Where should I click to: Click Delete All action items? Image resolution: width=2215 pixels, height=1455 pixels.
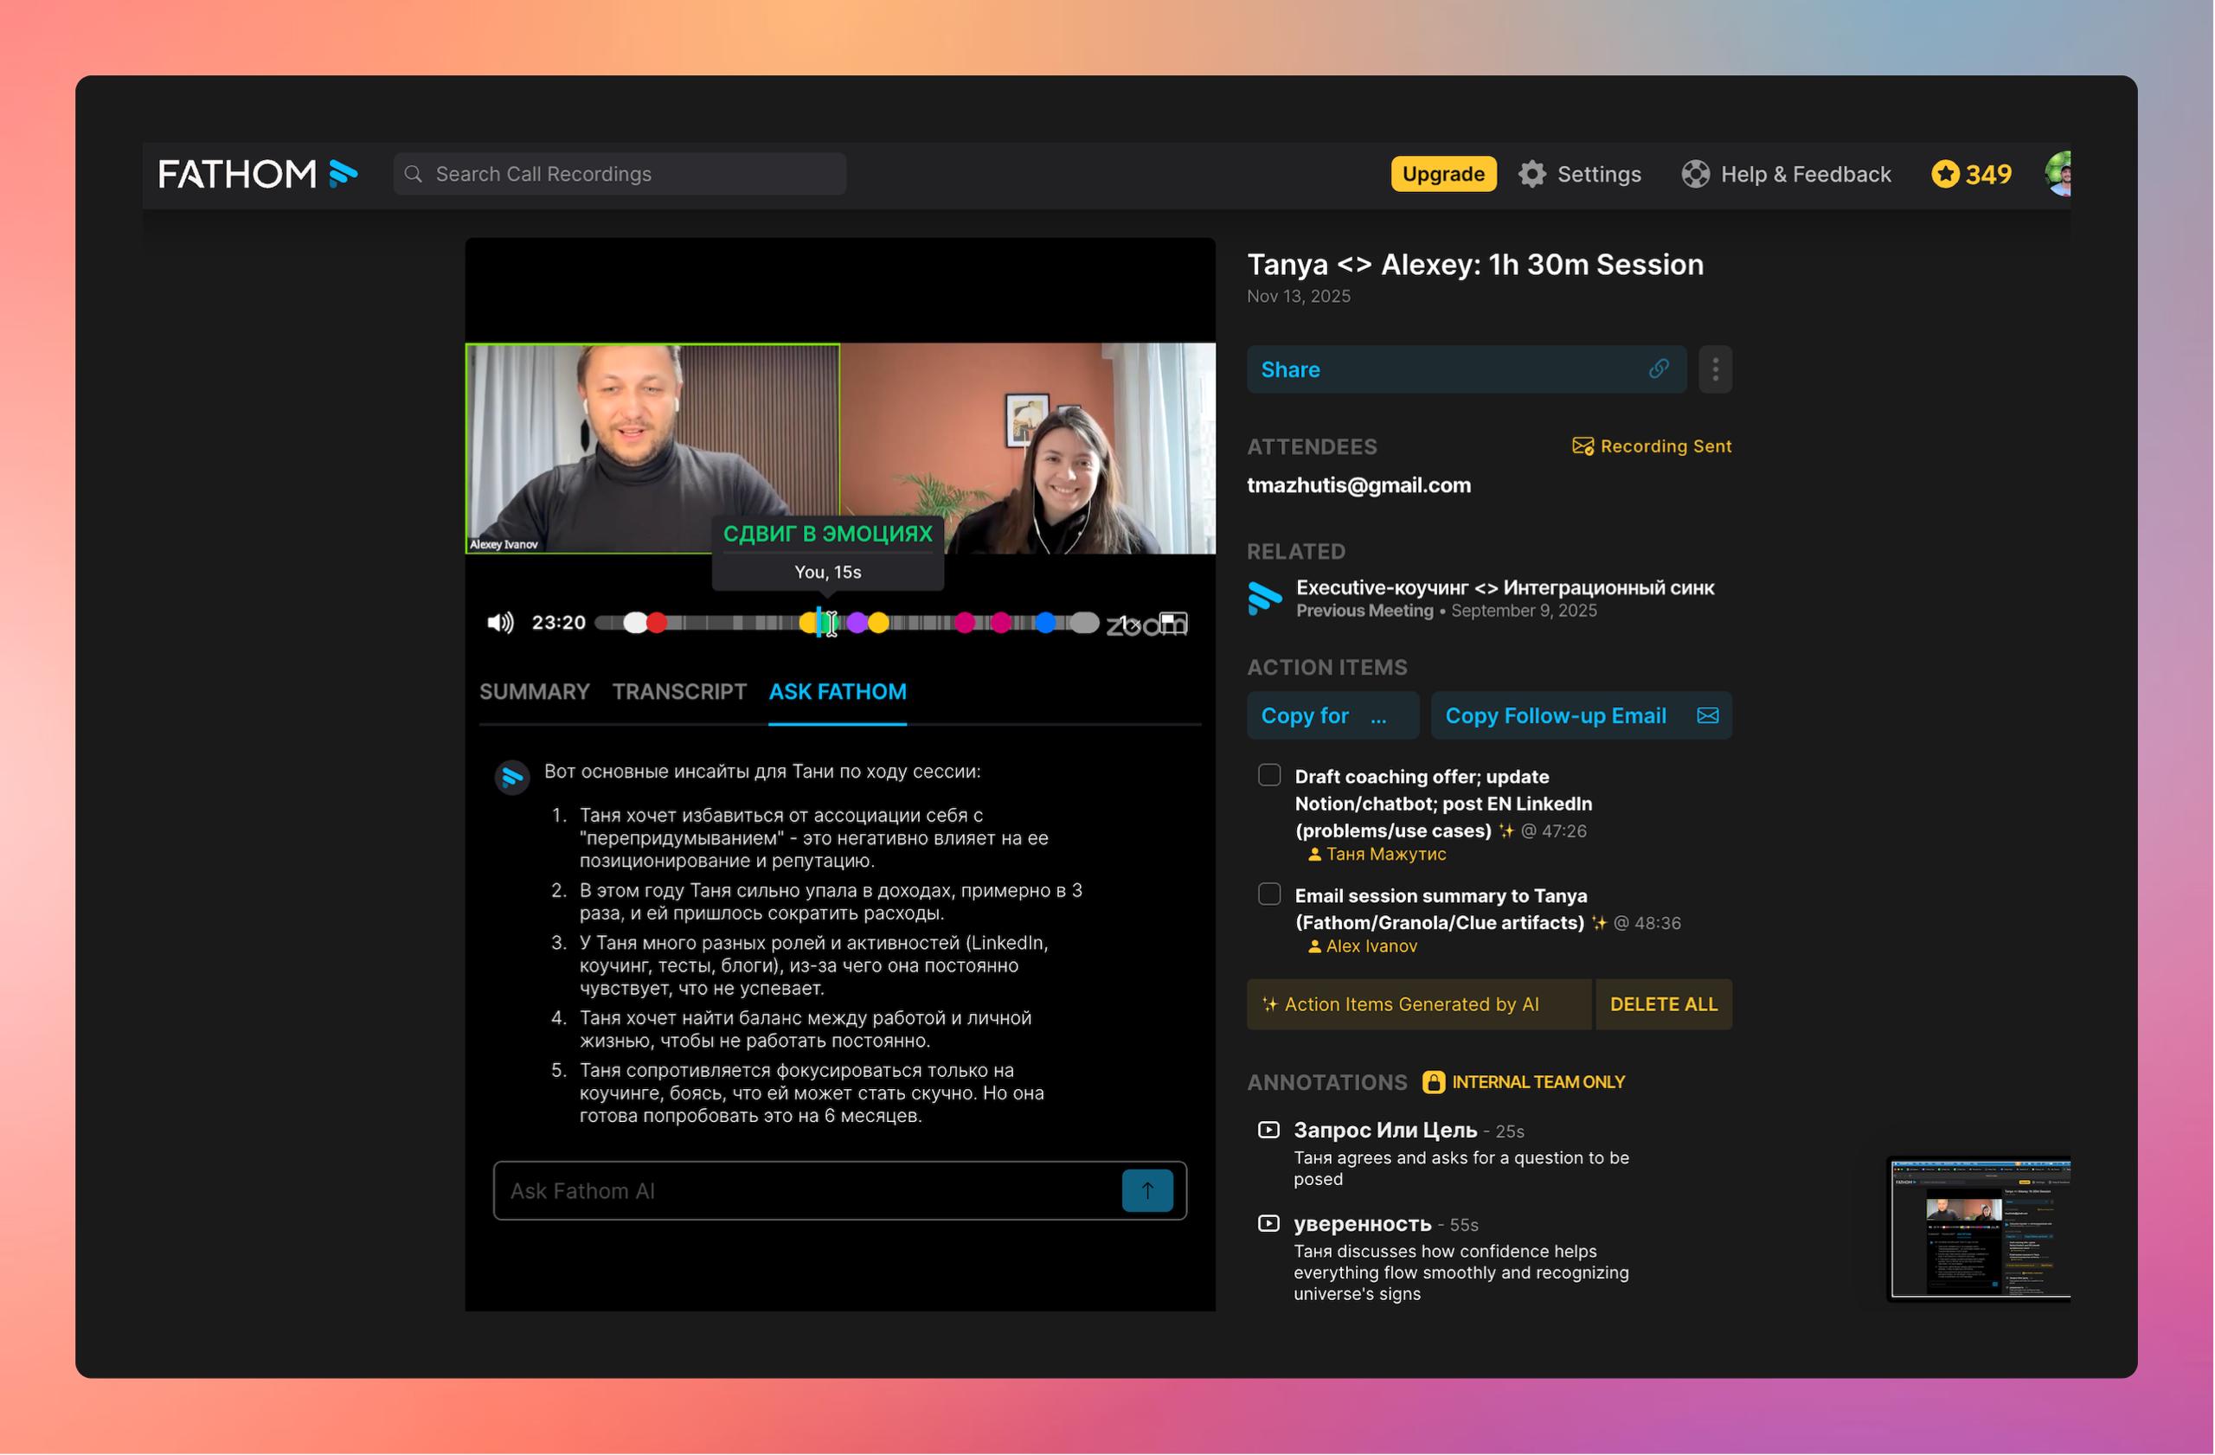(x=1663, y=1003)
